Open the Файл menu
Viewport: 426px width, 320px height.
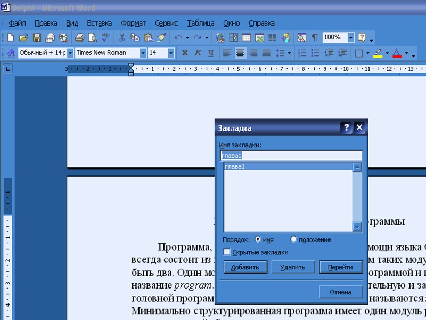click(17, 23)
